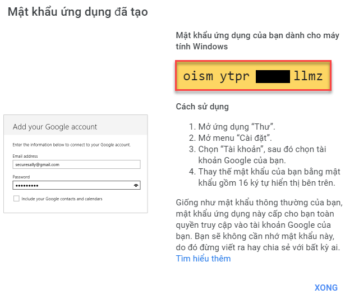The width and height of the screenshot is (345, 294).
Task: Click the "oism" segment of the password
Action: click(198, 76)
